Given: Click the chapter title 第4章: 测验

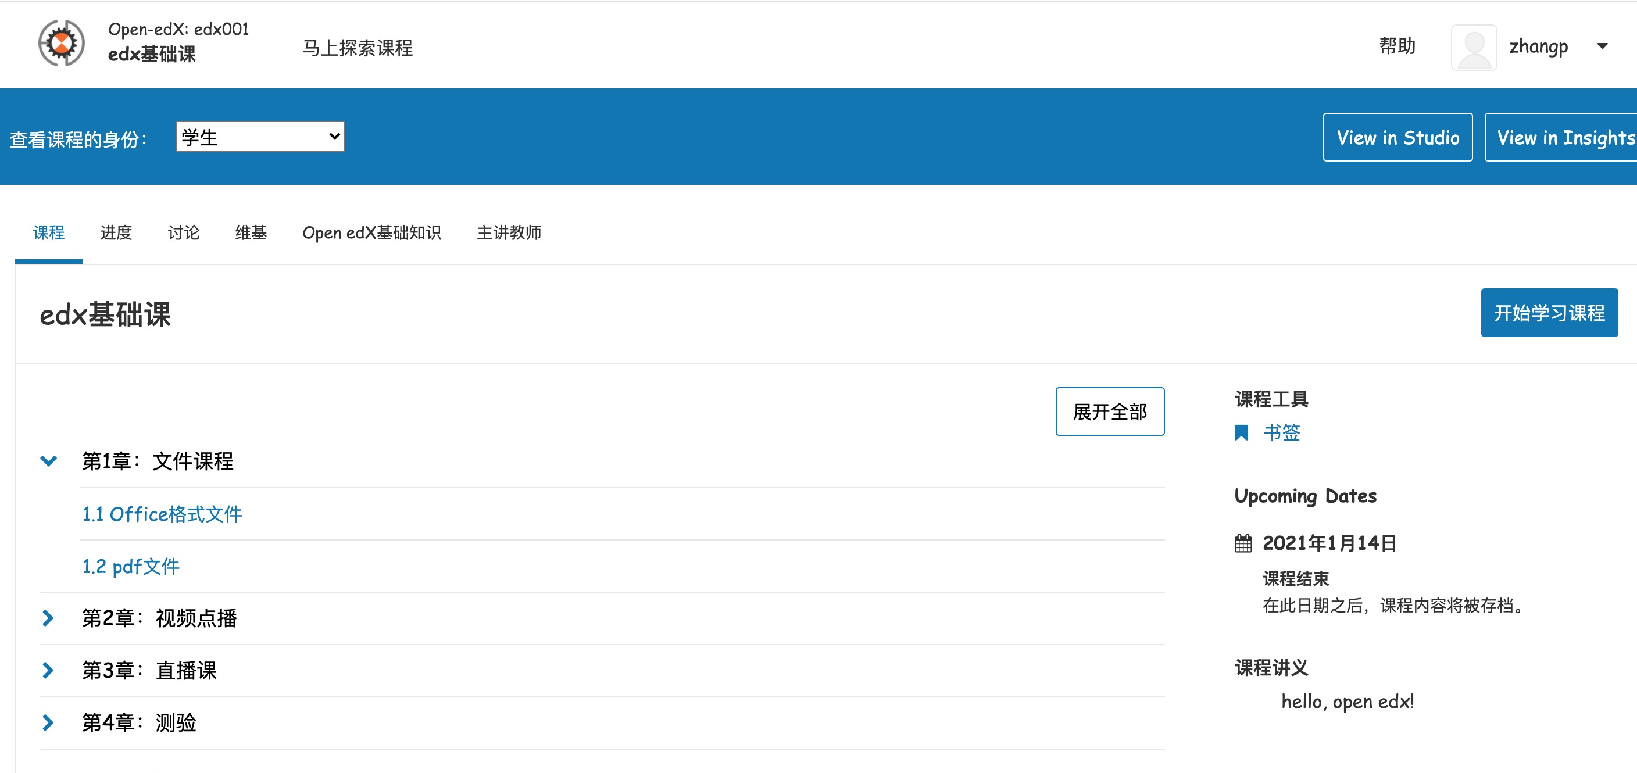Looking at the screenshot, I should (139, 722).
